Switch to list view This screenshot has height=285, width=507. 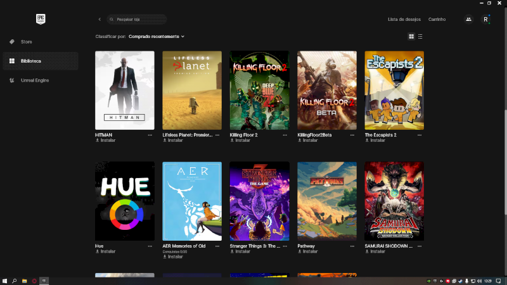point(420,37)
